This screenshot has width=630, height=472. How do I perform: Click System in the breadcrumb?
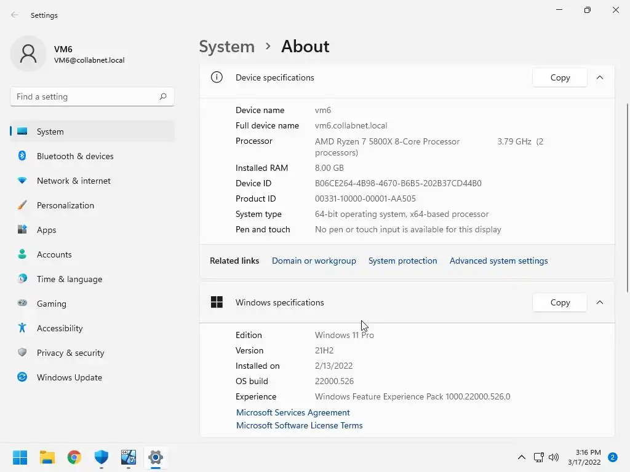(x=227, y=47)
